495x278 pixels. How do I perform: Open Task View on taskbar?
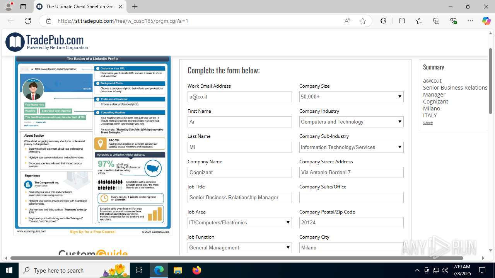point(139,270)
